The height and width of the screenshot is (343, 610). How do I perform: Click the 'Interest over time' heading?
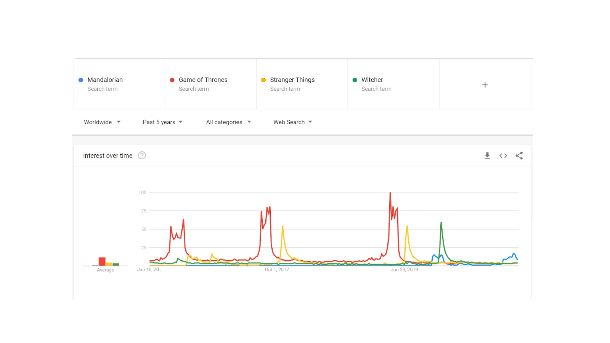pyautogui.click(x=108, y=155)
